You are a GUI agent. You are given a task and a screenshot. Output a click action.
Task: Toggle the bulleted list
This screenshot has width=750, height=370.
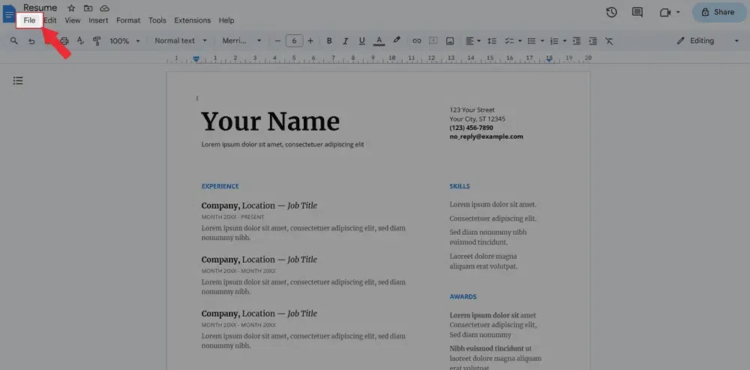click(x=532, y=41)
